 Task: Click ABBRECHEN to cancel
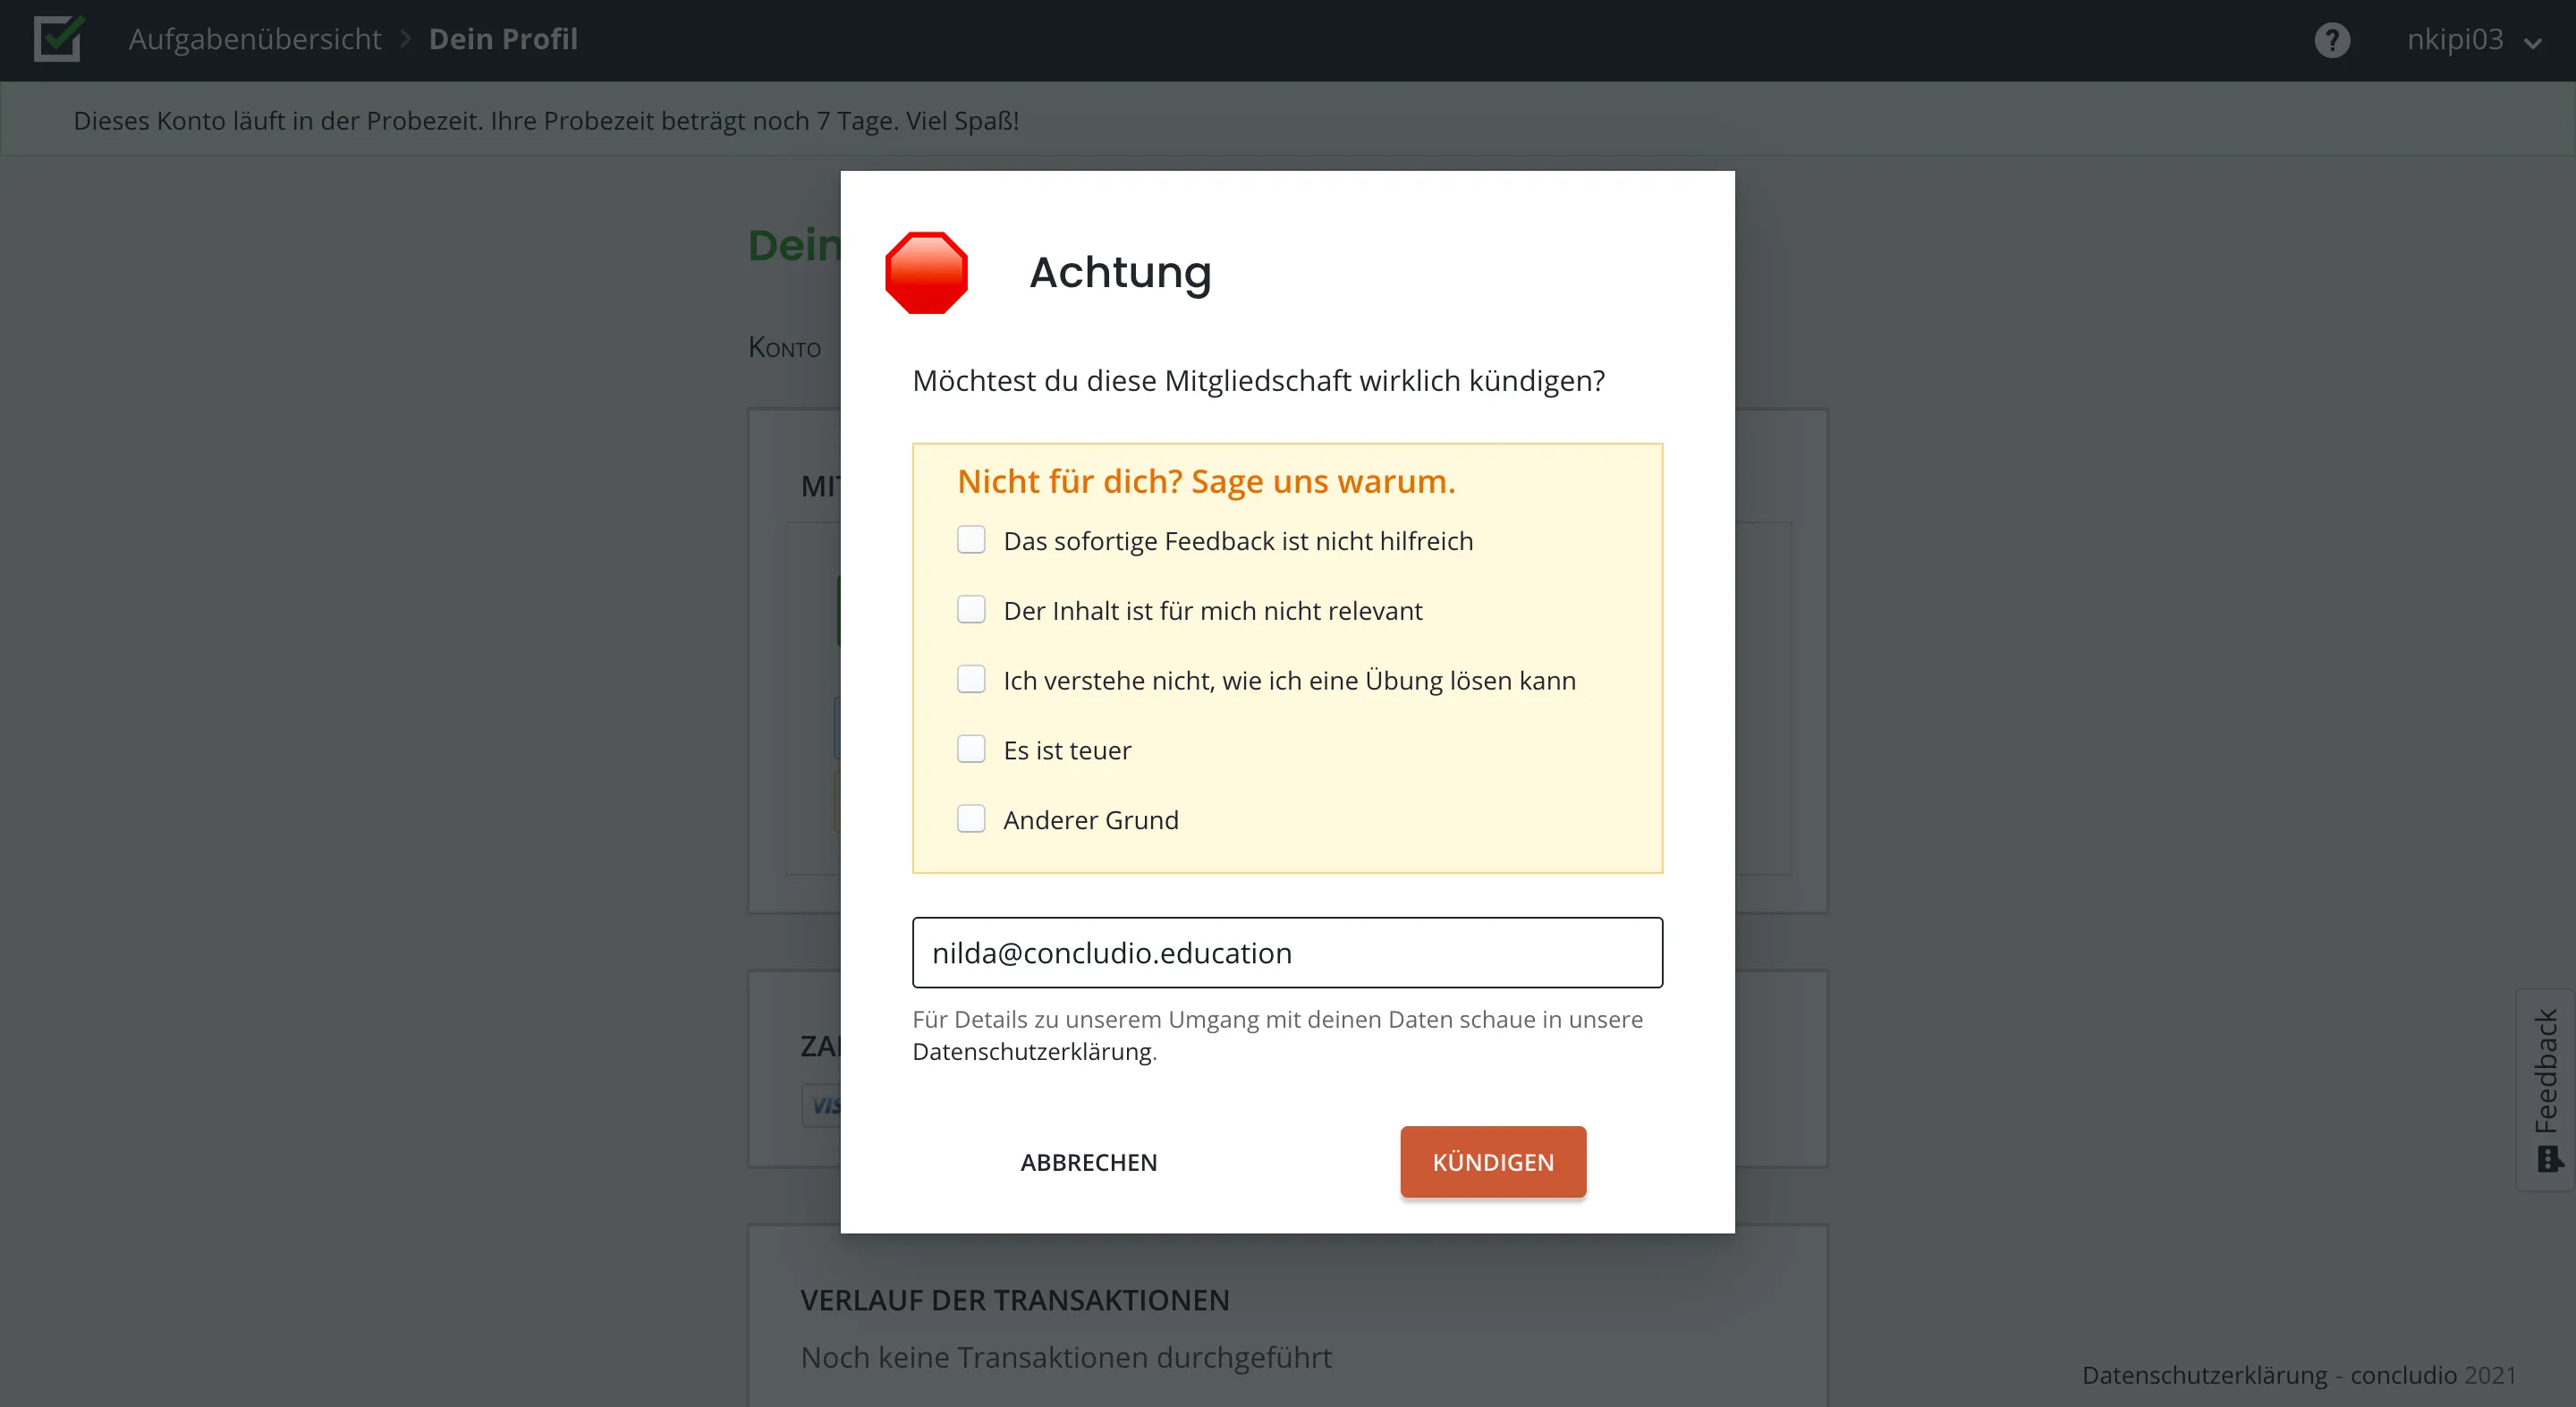(x=1088, y=1161)
